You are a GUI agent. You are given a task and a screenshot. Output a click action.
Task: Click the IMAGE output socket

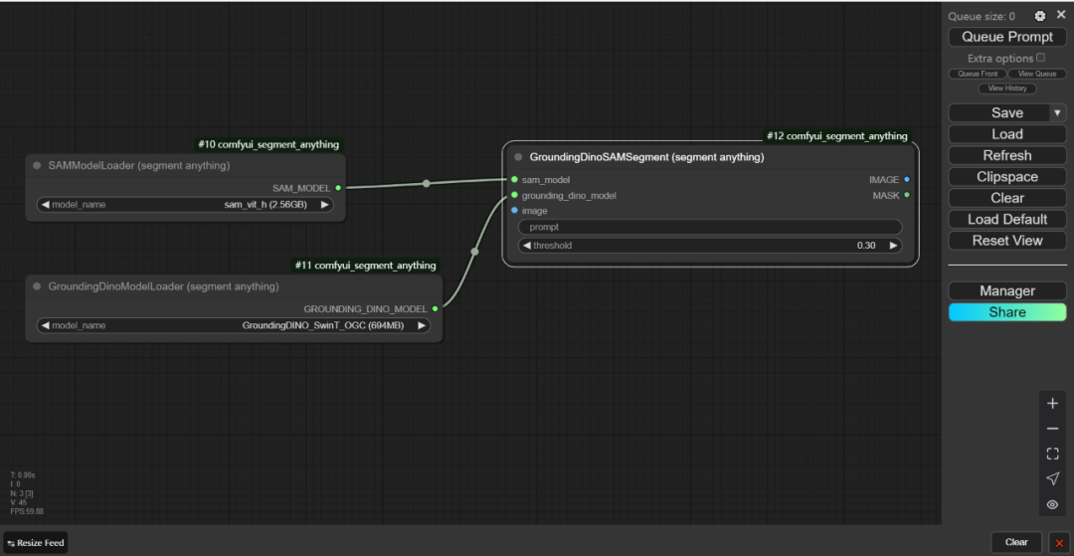907,179
